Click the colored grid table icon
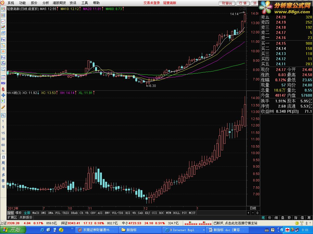The height and width of the screenshot is (234, 313). [3, 15]
